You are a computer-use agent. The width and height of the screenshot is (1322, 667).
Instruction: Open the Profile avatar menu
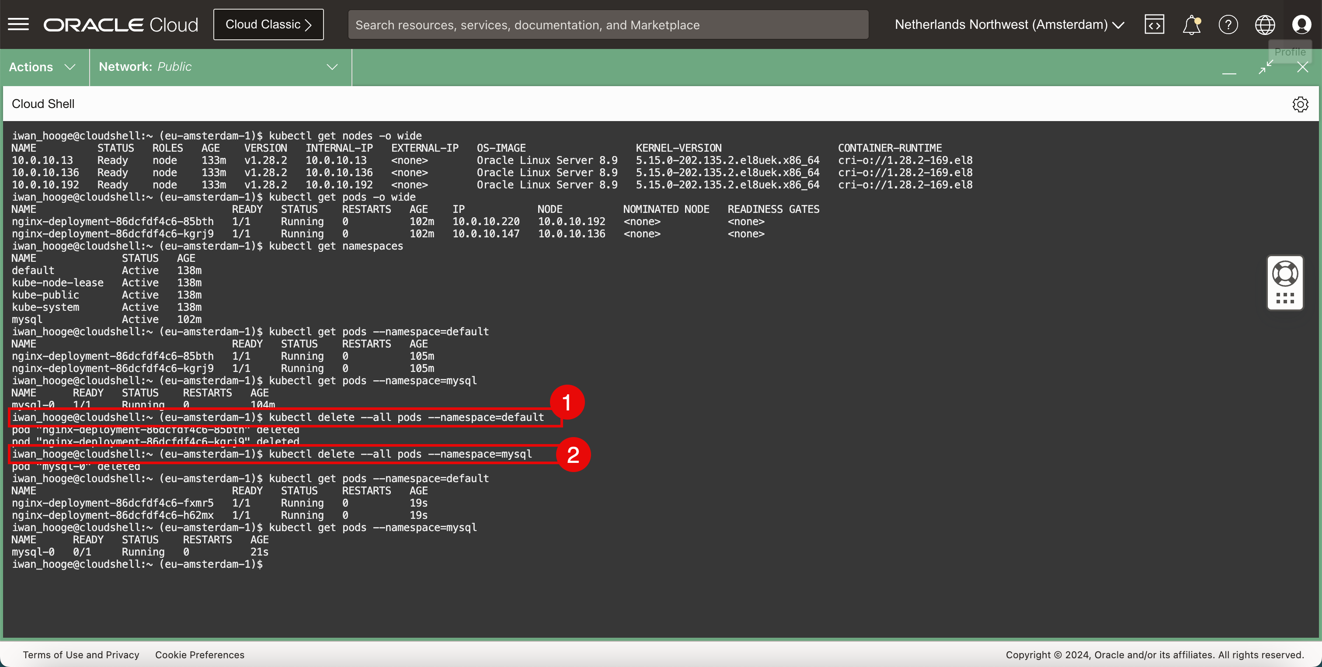point(1301,24)
